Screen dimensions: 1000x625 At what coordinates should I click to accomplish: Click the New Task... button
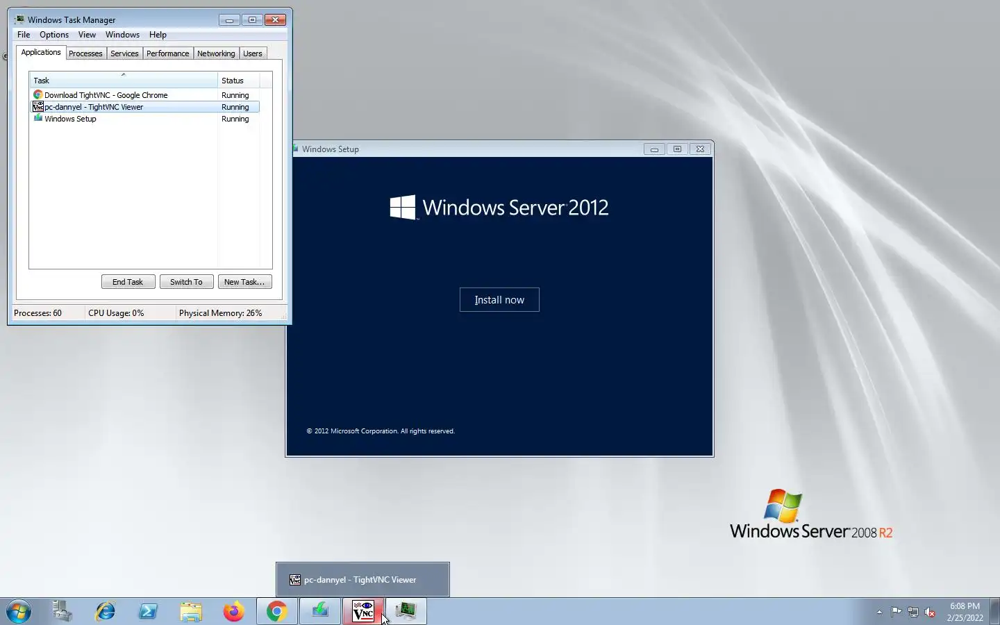[244, 282]
